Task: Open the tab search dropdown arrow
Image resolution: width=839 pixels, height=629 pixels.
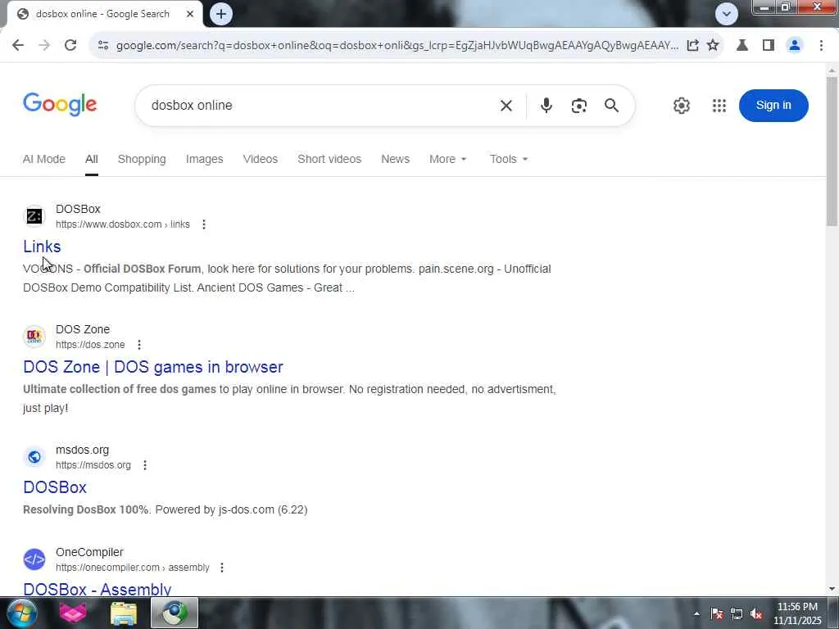Action: (727, 14)
